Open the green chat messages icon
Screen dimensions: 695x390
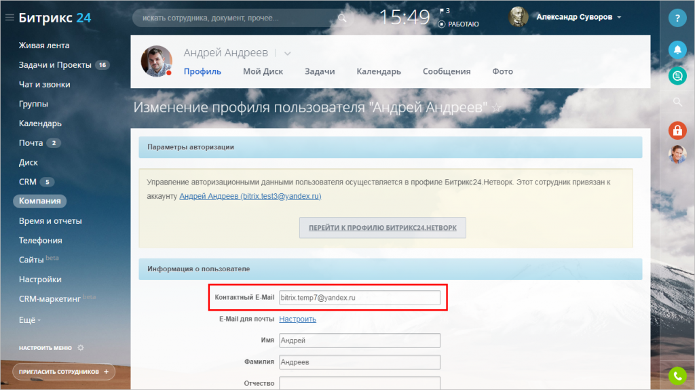pyautogui.click(x=677, y=76)
